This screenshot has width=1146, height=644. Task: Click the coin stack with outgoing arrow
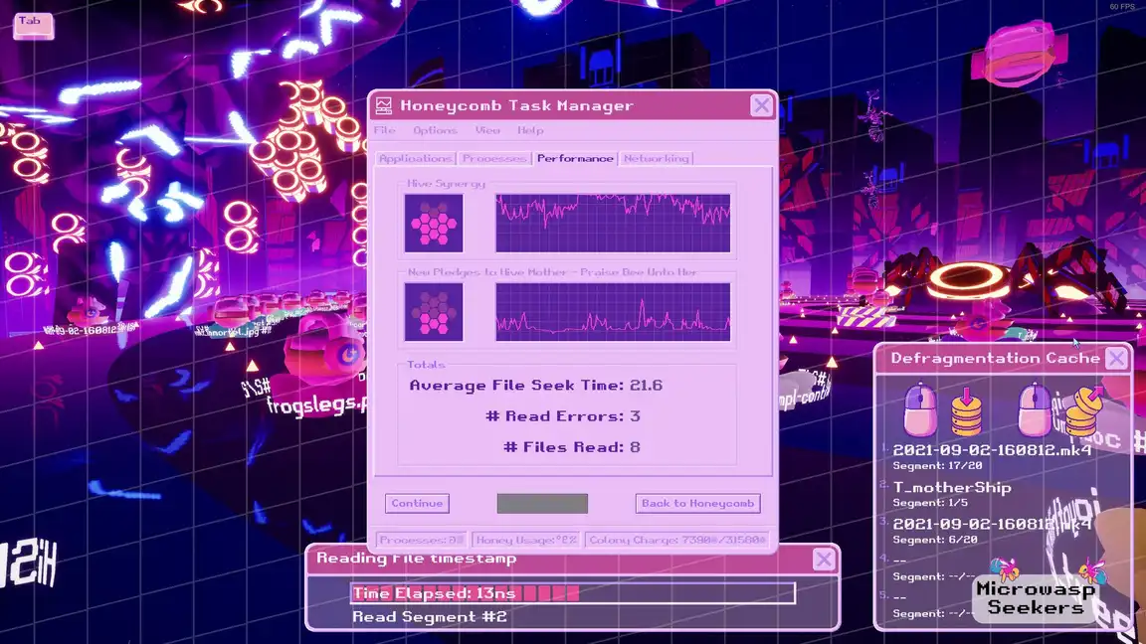1083,410
